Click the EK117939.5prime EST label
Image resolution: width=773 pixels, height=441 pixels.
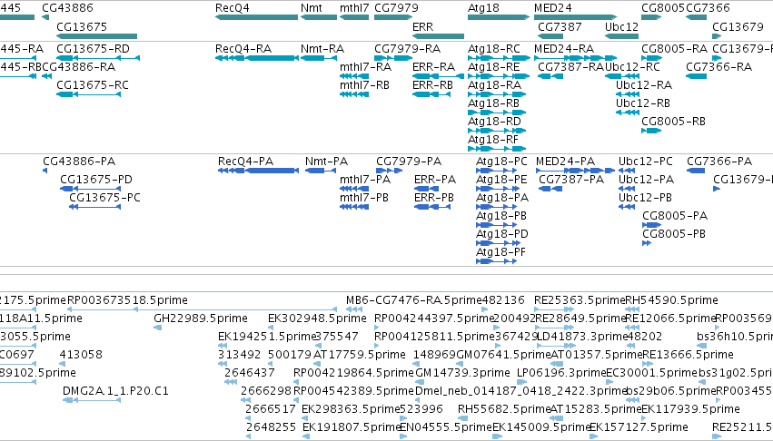pos(690,409)
